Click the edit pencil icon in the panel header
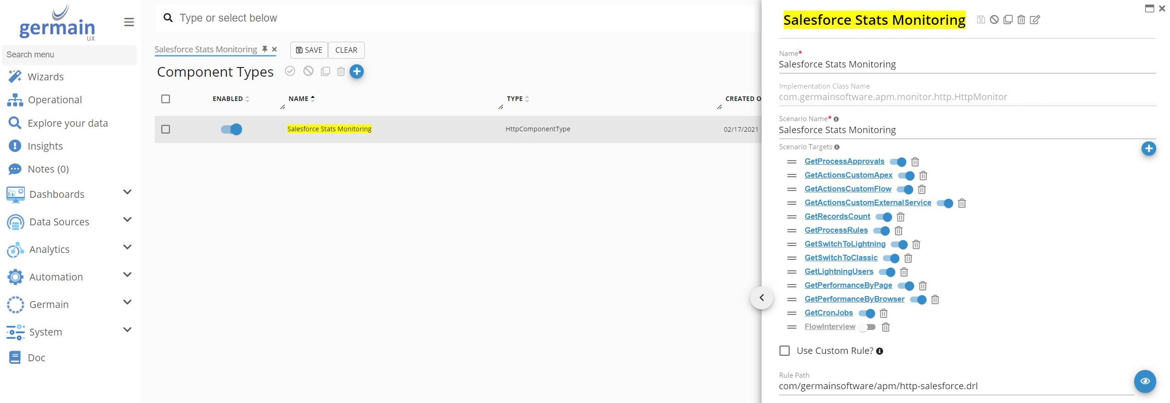 tap(1034, 20)
